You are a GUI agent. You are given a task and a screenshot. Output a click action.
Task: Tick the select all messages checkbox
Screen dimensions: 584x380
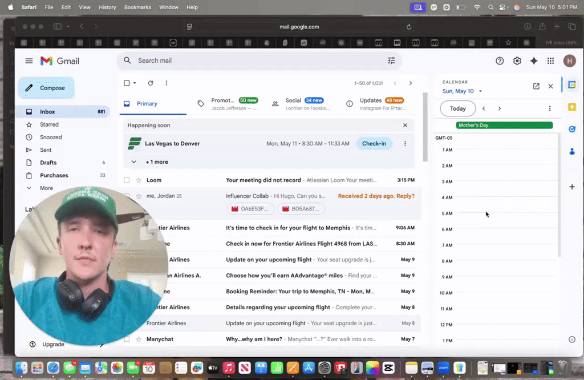[x=127, y=83]
